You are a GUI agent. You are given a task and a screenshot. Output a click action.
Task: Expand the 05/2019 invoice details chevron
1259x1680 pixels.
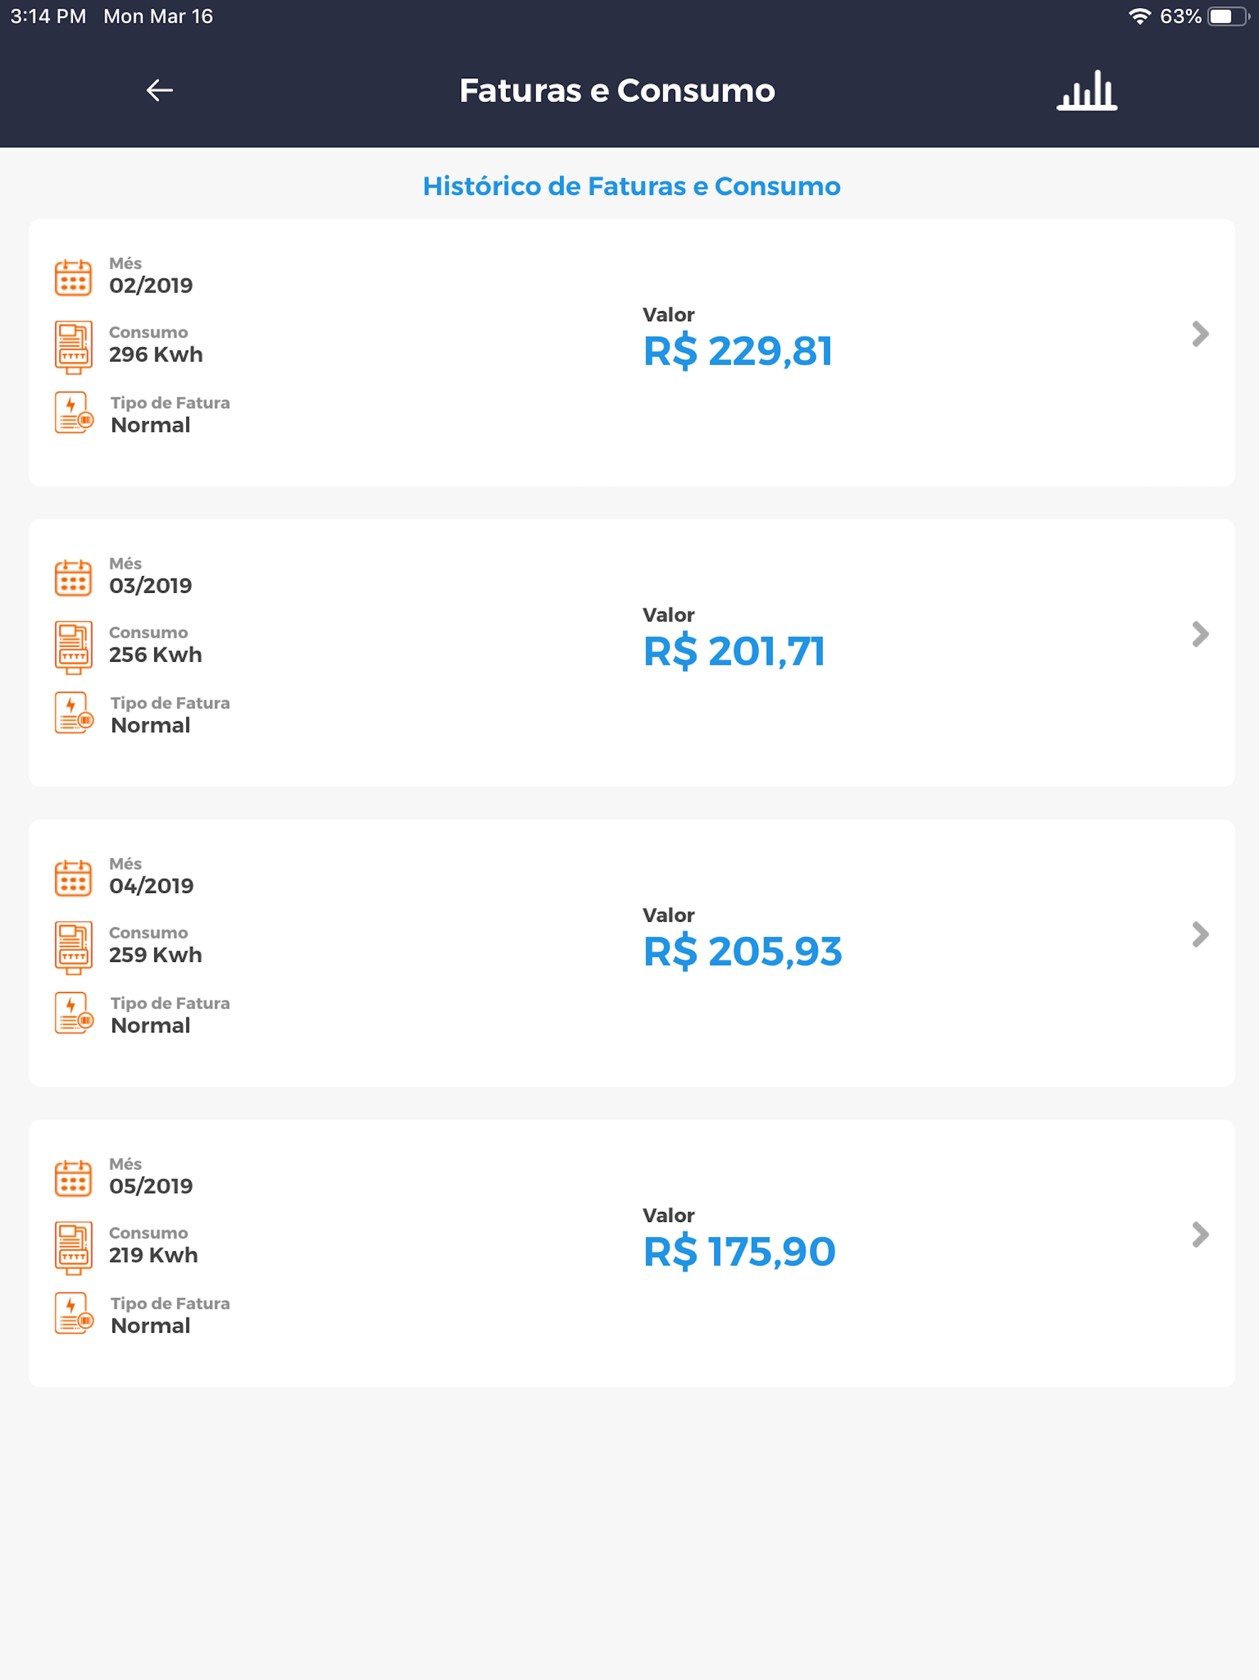(1200, 1234)
